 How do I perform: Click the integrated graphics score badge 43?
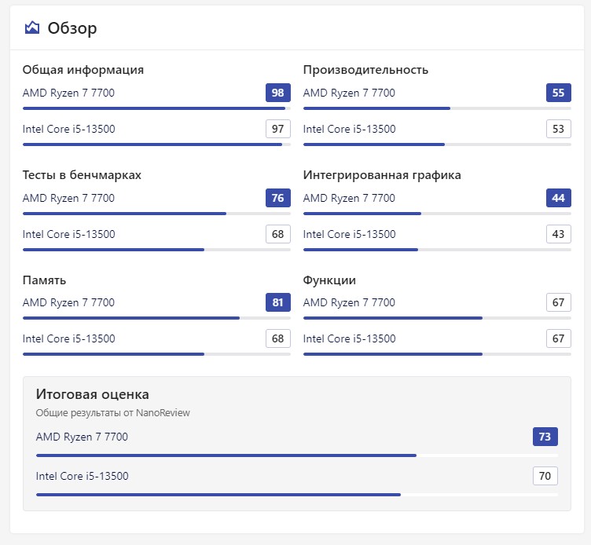(x=558, y=234)
